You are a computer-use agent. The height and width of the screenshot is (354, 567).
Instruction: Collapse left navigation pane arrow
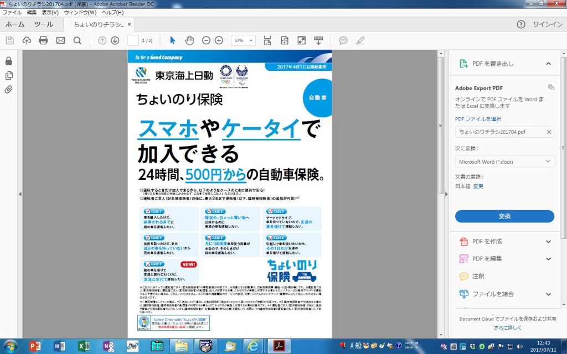tap(20, 194)
